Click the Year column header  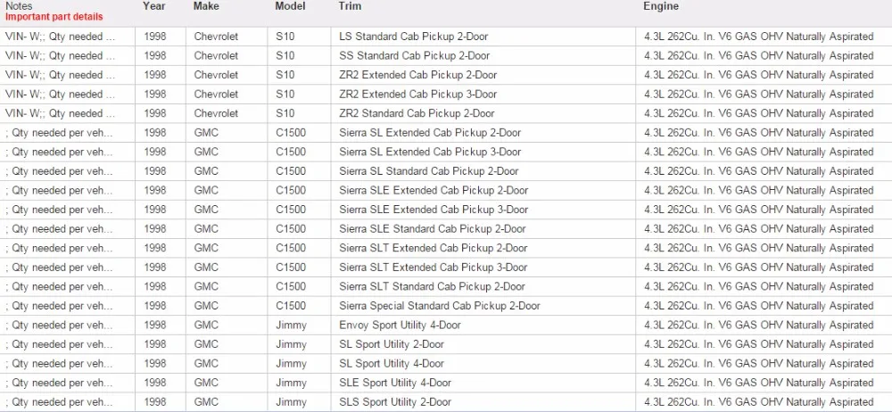click(154, 6)
